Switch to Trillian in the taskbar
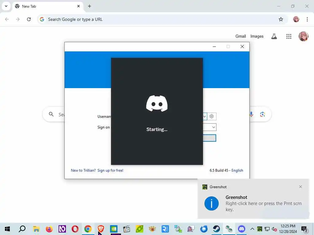314x235 pixels. (x=229, y=229)
